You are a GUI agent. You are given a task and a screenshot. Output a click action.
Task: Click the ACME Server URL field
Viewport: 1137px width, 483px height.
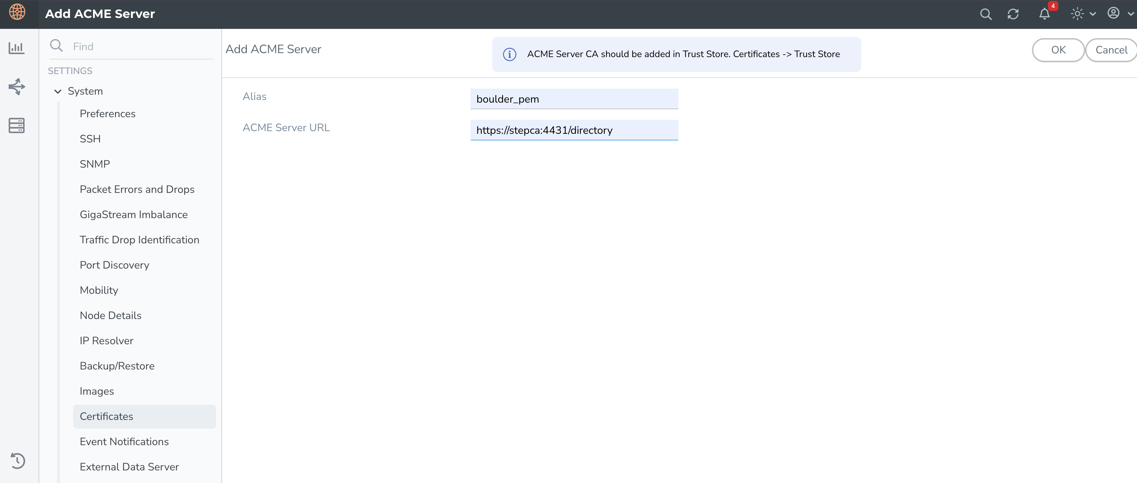[574, 130]
